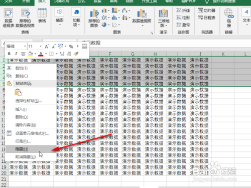The width and height of the screenshot is (251, 188).
Task: Insert a hyperlink (链接)
Action: tap(229, 18)
